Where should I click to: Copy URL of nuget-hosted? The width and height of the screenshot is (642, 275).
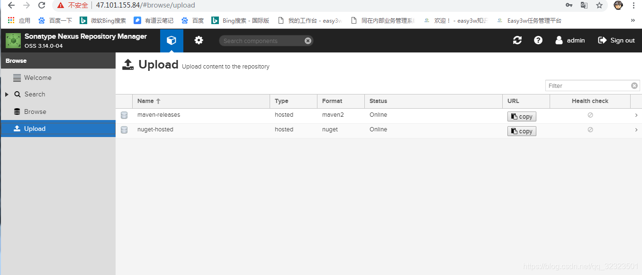(522, 131)
